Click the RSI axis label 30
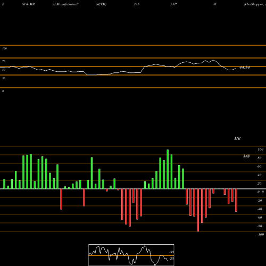266x266 pixels. [x=4, y=78]
